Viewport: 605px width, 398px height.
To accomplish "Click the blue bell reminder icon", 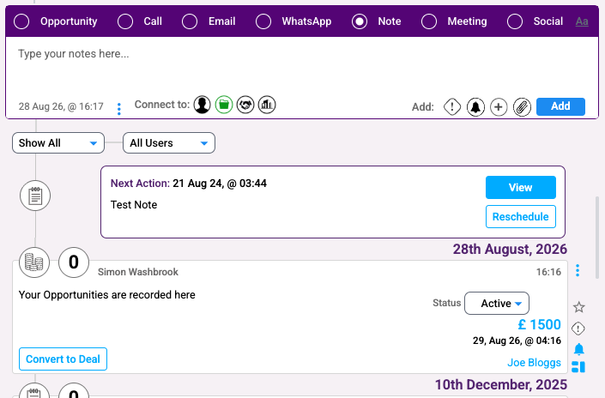I will tap(578, 349).
